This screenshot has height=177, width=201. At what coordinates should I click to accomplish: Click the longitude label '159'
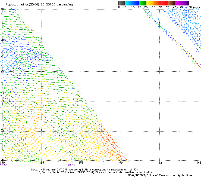[x=120, y=163]
